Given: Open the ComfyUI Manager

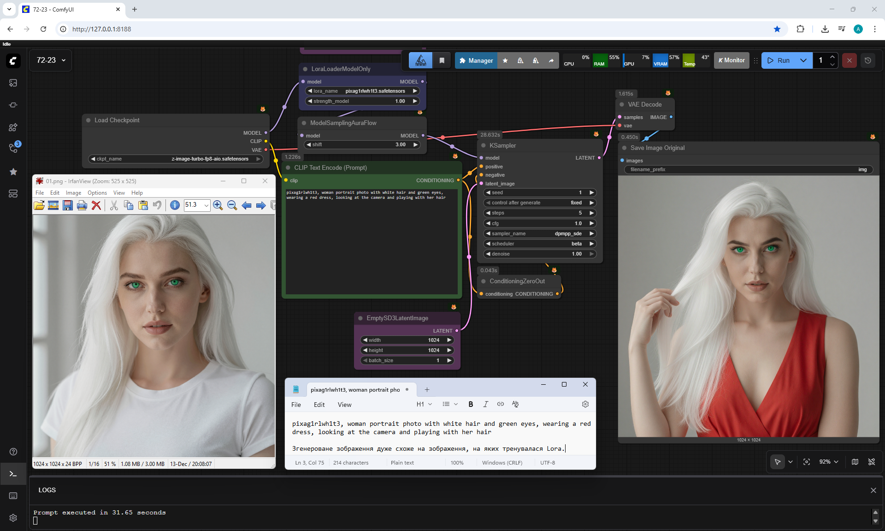Looking at the screenshot, I should click(x=476, y=60).
